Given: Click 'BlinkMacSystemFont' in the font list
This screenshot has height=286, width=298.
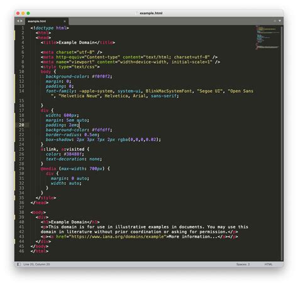Looking at the screenshot, I should coord(168,91).
